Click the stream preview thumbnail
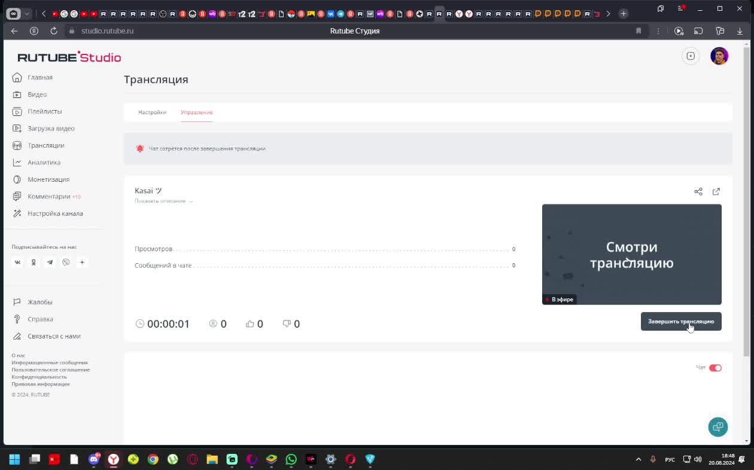 (632, 254)
